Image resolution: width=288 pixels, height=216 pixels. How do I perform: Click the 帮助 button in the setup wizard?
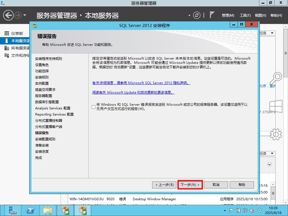click(242, 185)
